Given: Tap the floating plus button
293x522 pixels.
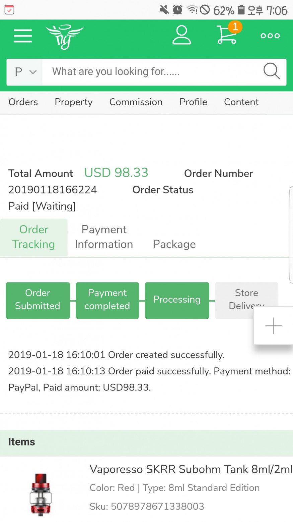Looking at the screenshot, I should 274,325.
